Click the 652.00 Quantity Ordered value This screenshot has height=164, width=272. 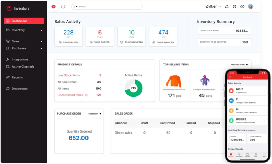(79, 138)
